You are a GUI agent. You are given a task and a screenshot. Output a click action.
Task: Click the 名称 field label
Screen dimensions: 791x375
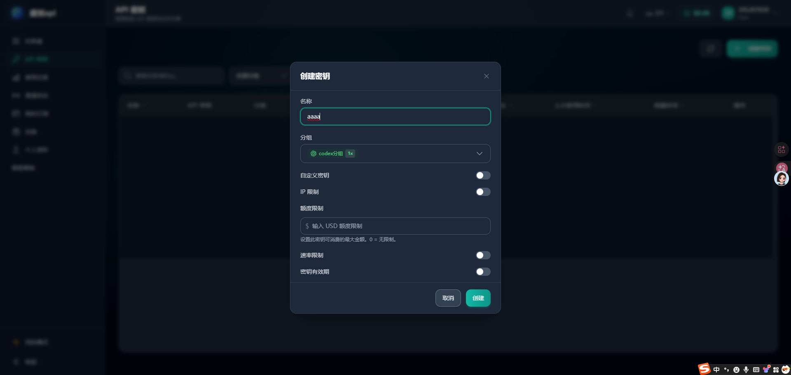306,101
